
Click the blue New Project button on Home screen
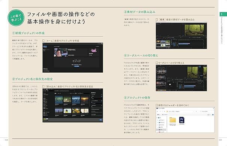45,46
